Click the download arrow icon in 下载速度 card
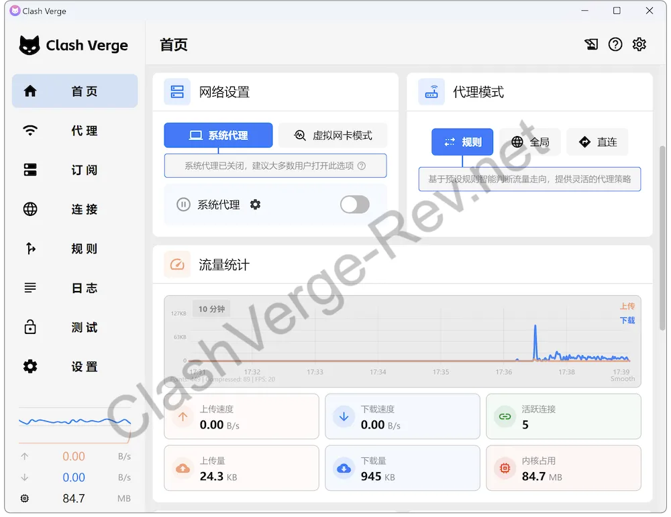The height and width of the screenshot is (517, 671). [x=344, y=416]
